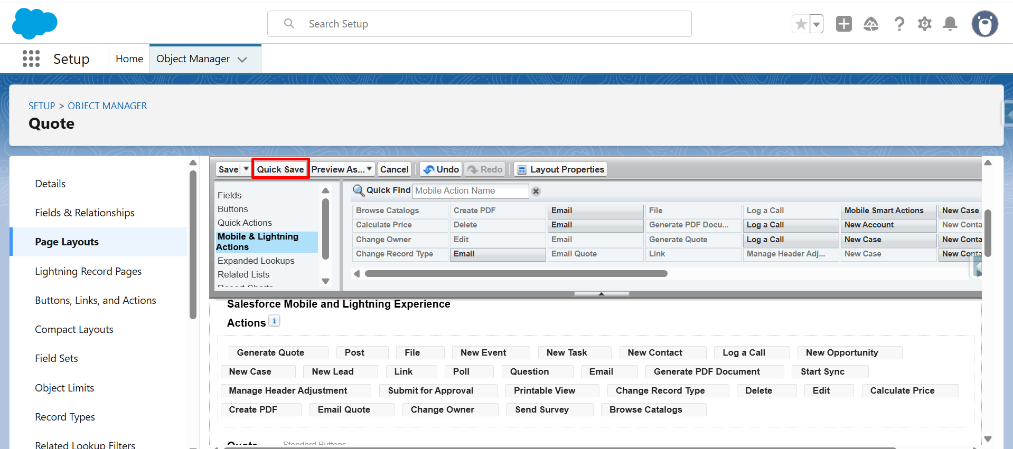Open the Object Manager tab chevron
Screen dimensions: 1013x449
242,60
